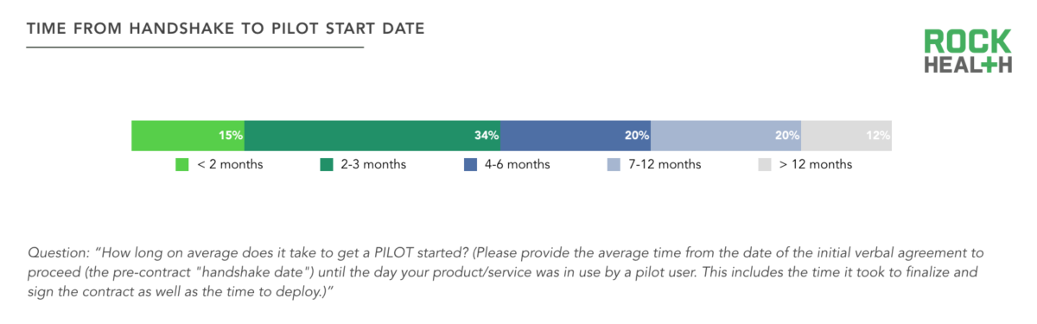Select the dark green 2-3 months legend swatch
This screenshot has height=324, width=1037.
point(328,165)
